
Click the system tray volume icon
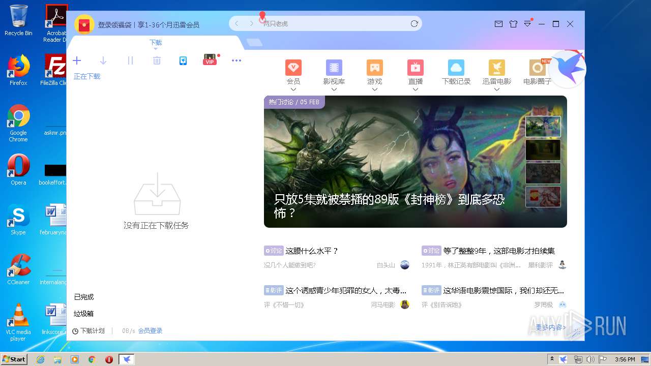[x=590, y=359]
